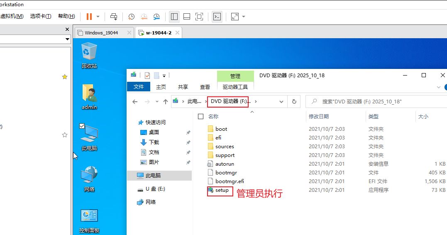The image size is (447, 235).
Task: Click the DVD drive search input box
Action: coord(374,101)
